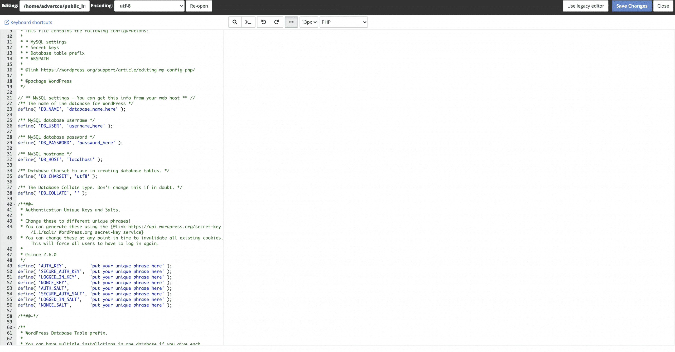Click 'SECURE_AUTH_KEY' constant on line 50
This screenshot has height=352, width=675.
(60, 272)
